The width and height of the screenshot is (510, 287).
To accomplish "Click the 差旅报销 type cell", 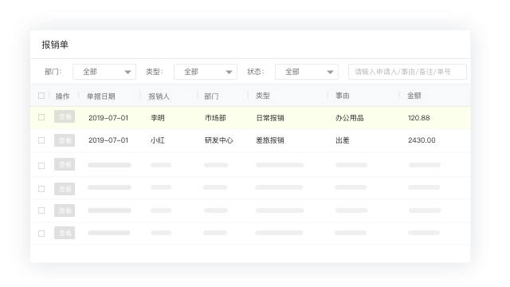I will click(x=270, y=140).
